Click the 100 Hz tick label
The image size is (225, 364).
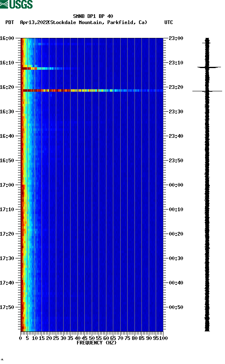coord(164,338)
